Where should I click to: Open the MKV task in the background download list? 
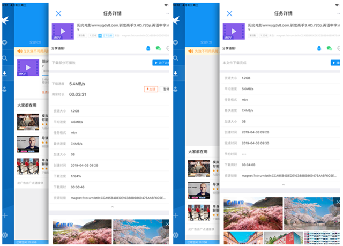pos(28,68)
